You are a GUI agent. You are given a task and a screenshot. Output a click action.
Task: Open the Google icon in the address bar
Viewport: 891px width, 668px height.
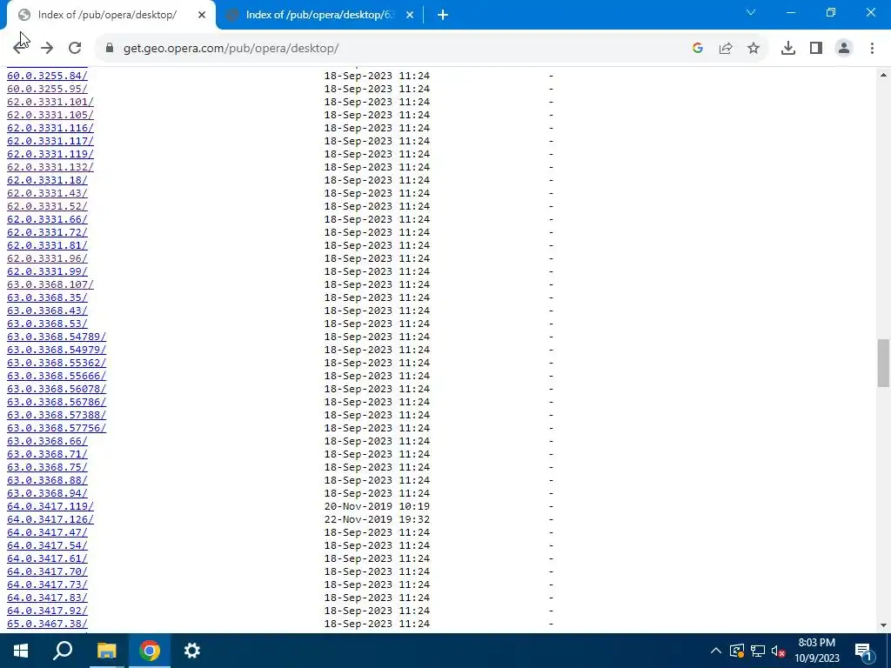(698, 49)
